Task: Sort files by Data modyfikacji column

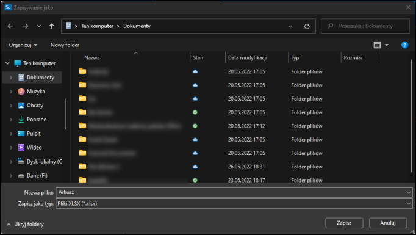Action: pyautogui.click(x=247, y=57)
